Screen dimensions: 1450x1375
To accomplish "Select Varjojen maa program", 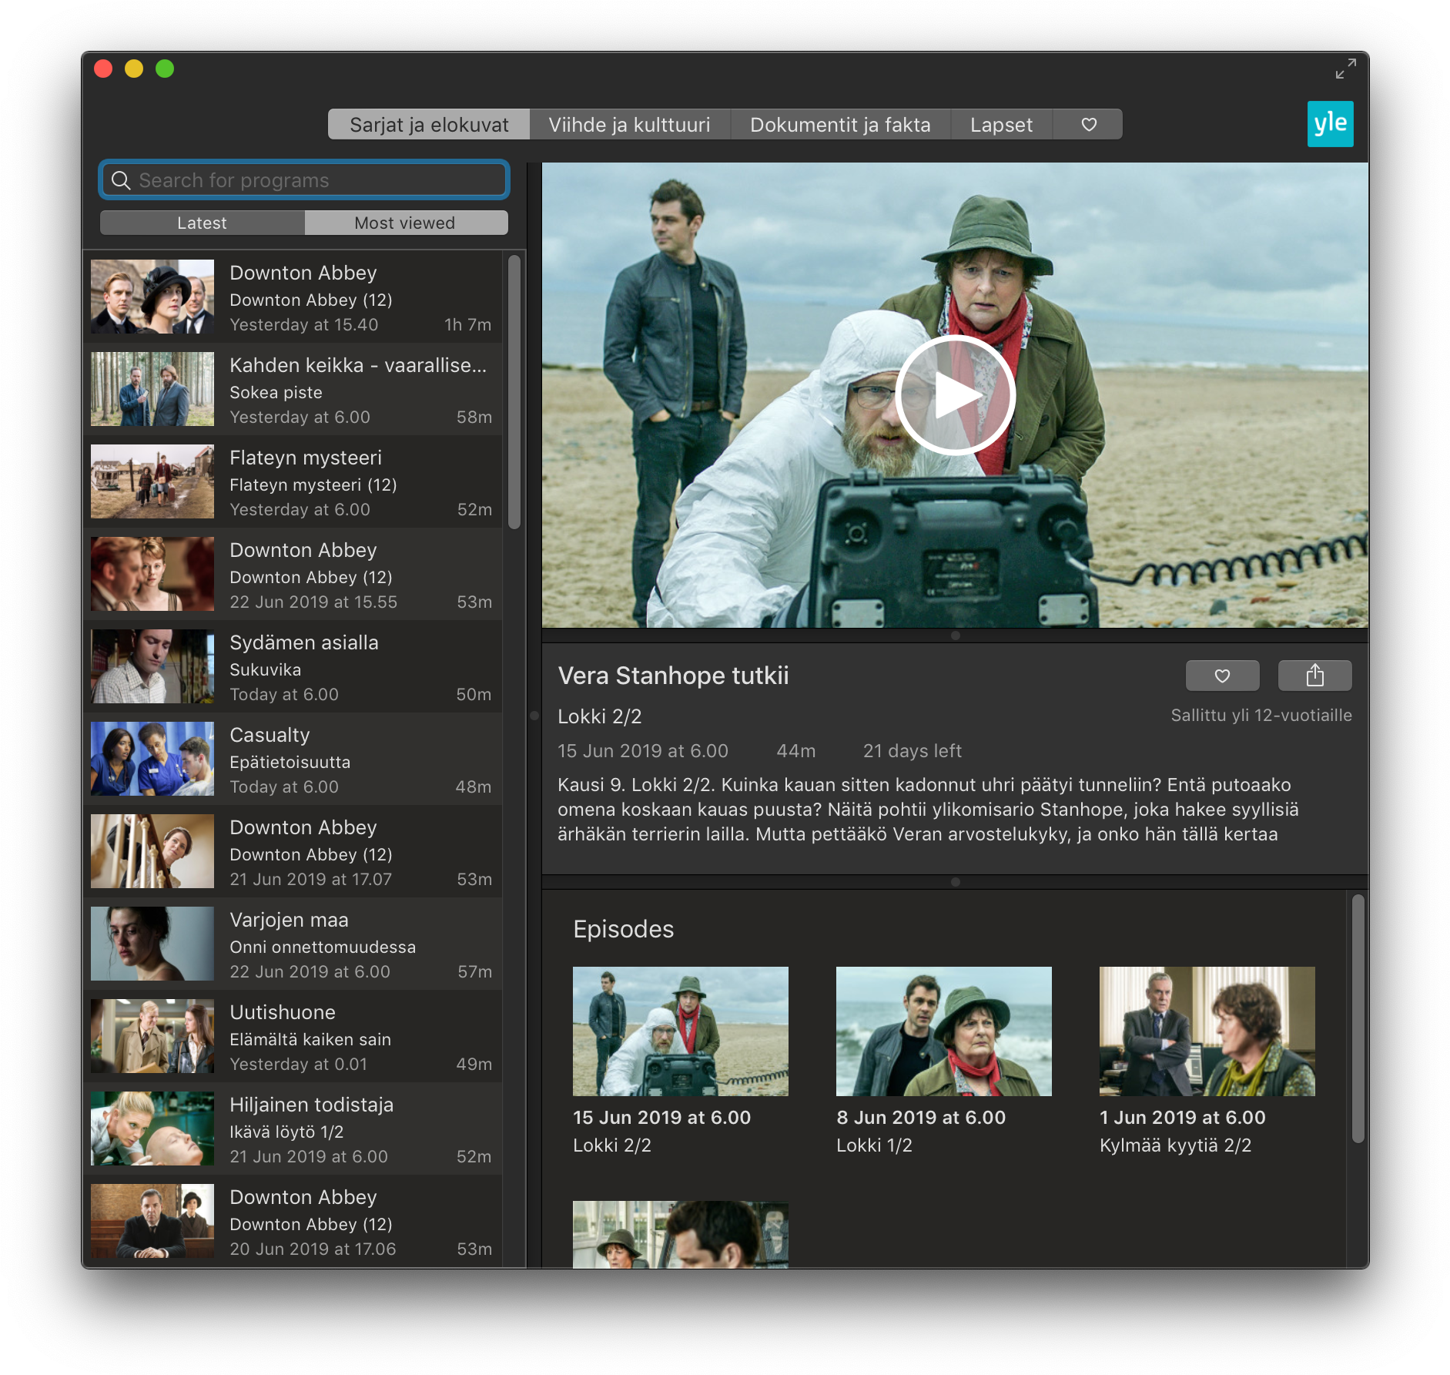I will (293, 944).
